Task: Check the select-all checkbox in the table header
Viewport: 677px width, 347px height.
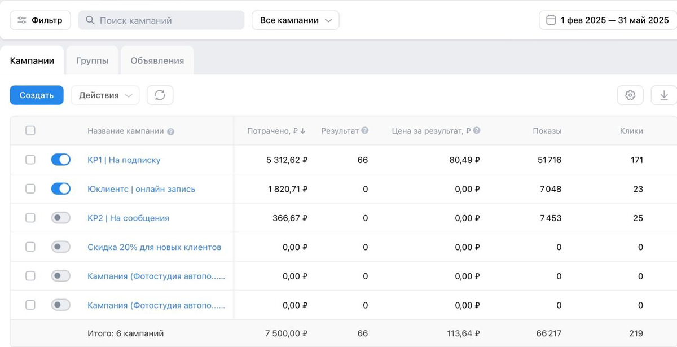Action: coord(30,130)
